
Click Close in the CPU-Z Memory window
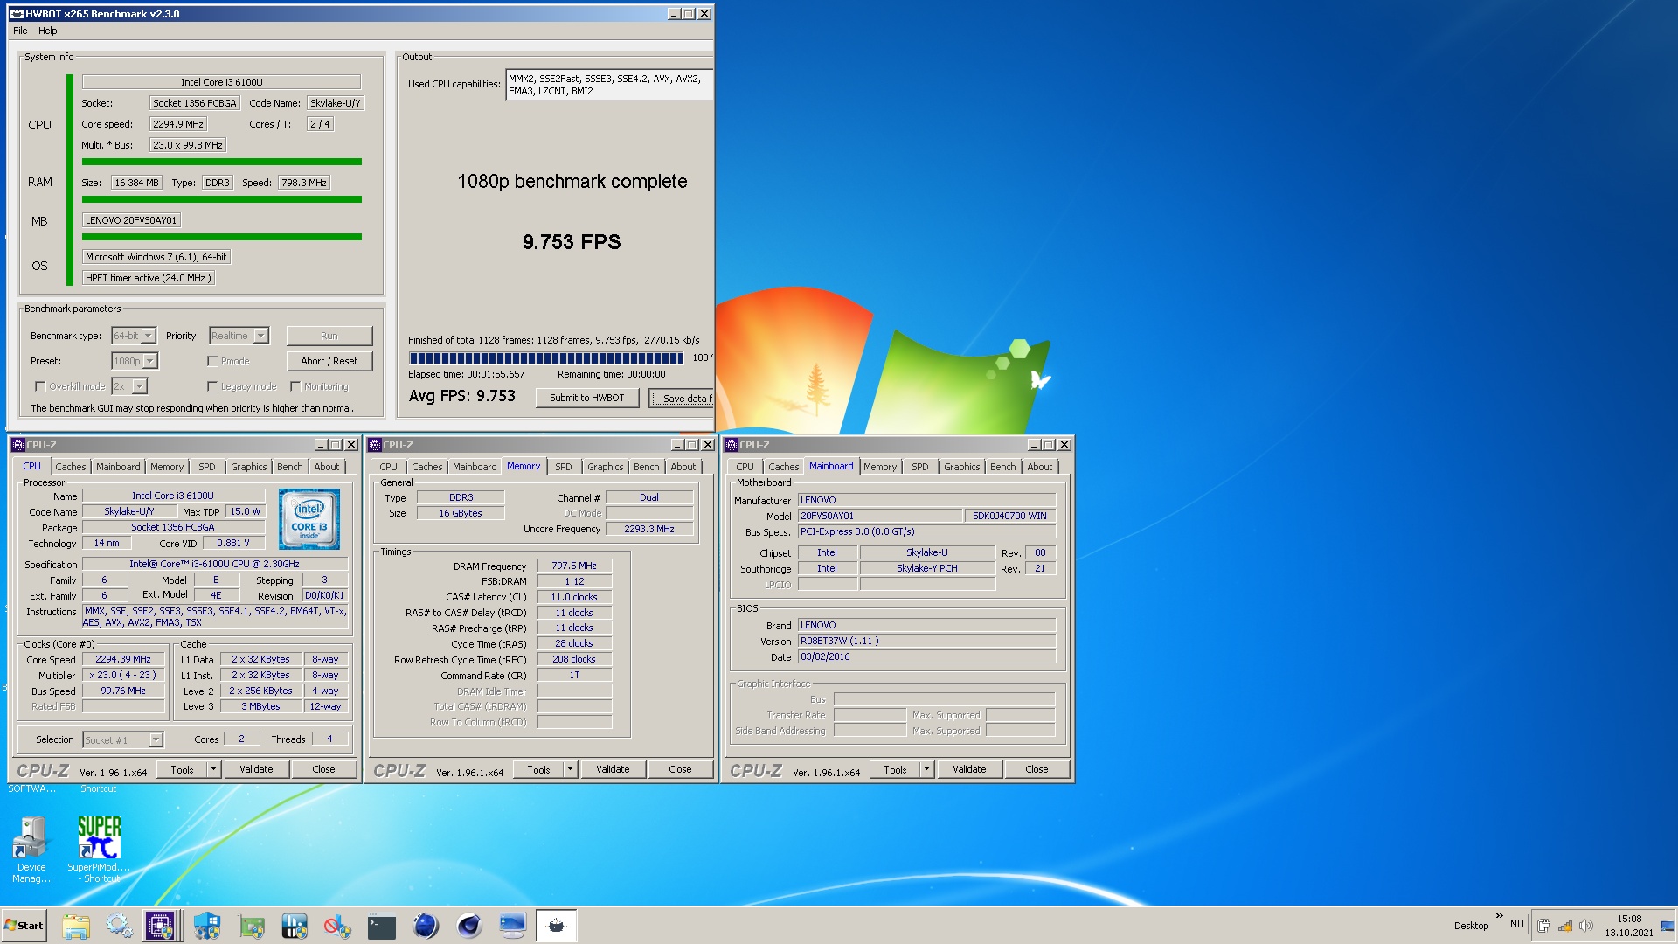point(680,769)
